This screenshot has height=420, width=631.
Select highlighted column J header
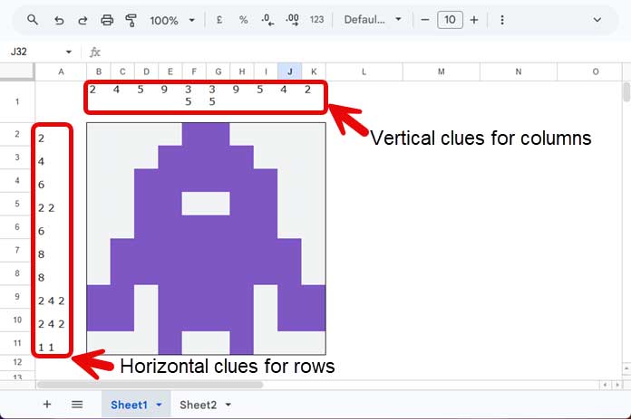coord(290,72)
